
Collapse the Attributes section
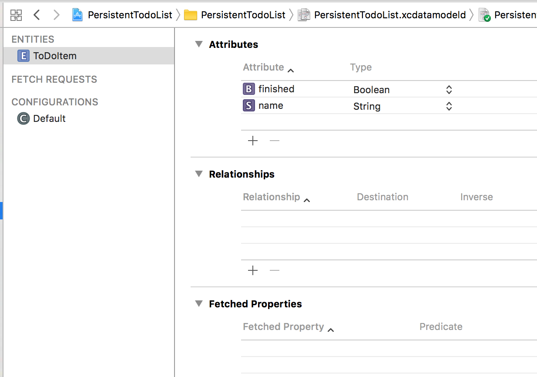point(199,44)
